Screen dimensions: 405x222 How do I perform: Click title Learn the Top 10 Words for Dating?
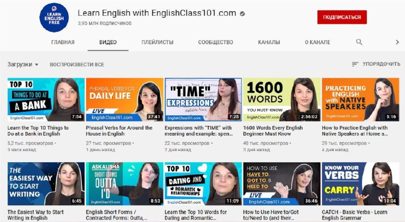click(x=196, y=215)
